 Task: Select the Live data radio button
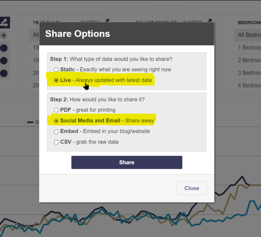[x=56, y=80]
